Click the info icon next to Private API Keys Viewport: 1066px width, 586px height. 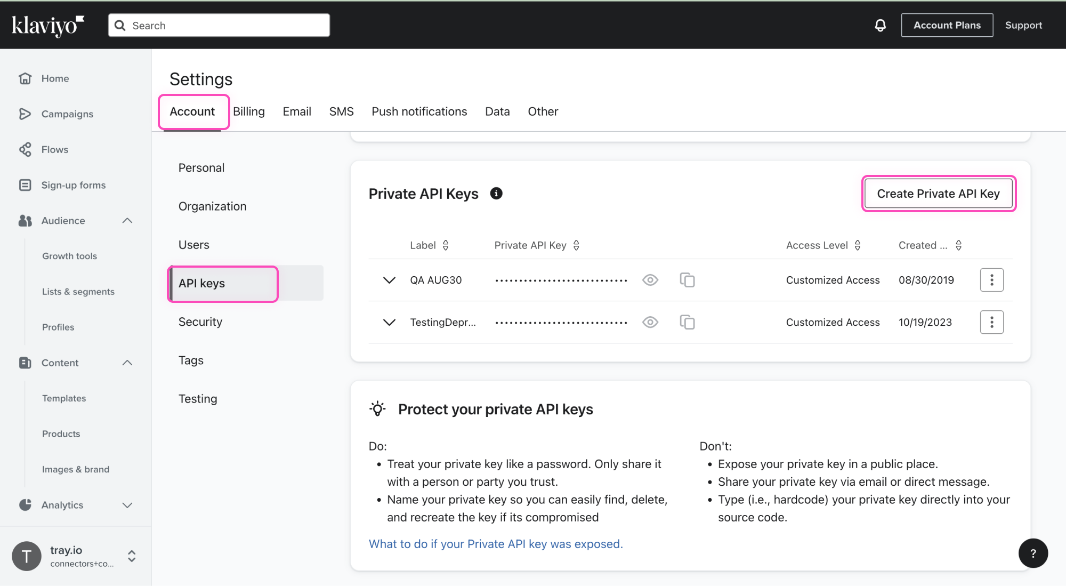[x=496, y=193]
